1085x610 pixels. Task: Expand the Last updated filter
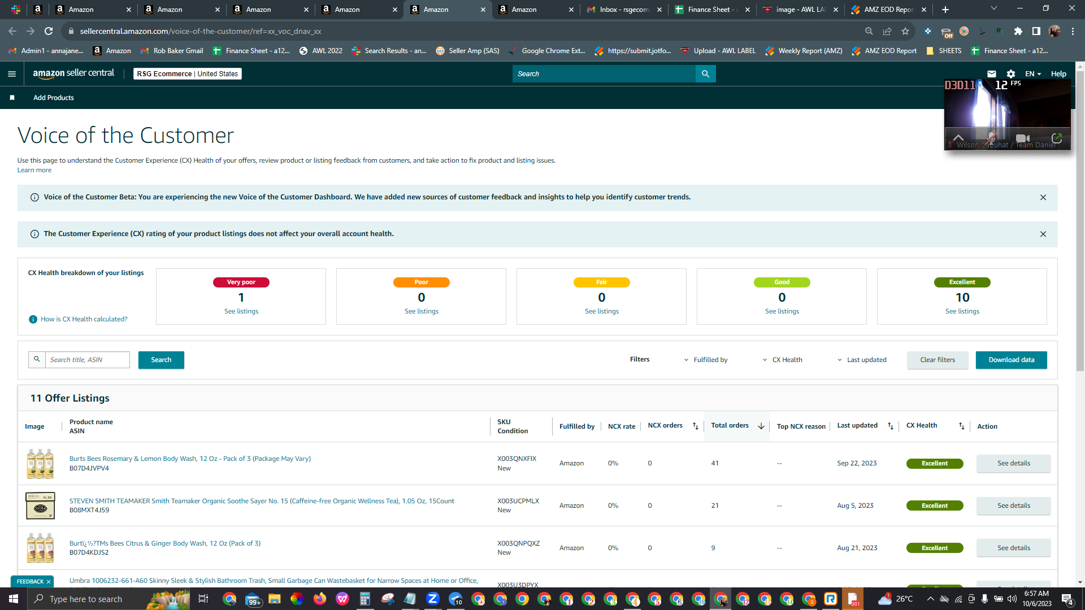click(x=862, y=360)
